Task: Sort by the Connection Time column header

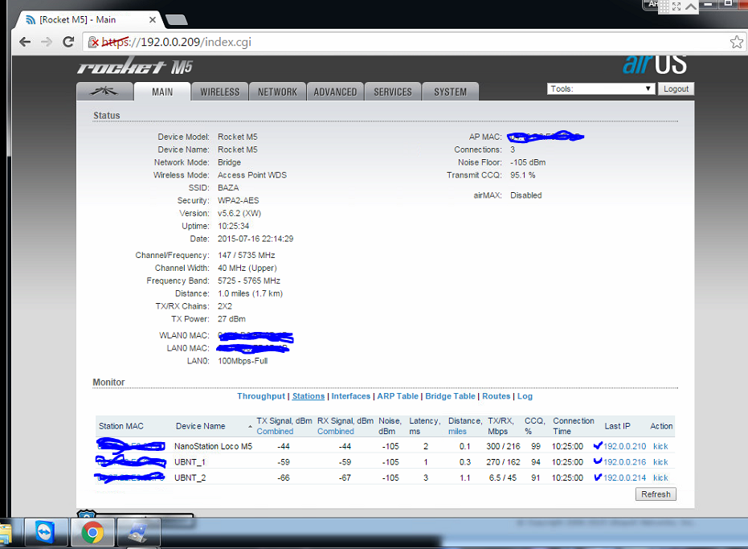Action: (574, 426)
